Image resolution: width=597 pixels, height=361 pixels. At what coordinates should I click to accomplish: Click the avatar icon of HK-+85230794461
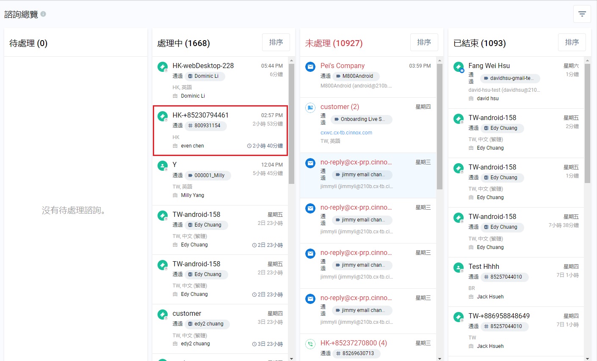coord(162,116)
